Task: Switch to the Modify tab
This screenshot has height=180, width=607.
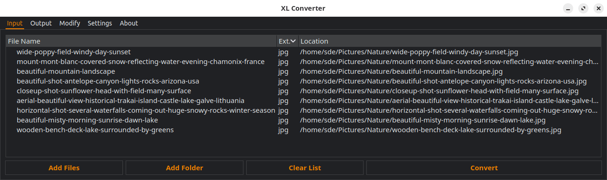Action: coord(70,23)
